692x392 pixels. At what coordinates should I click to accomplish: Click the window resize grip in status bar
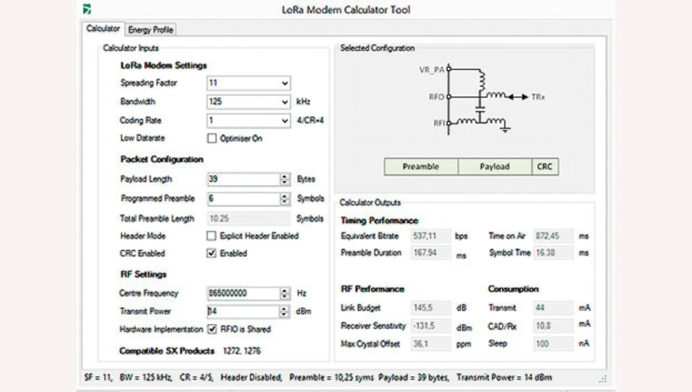(x=603, y=378)
